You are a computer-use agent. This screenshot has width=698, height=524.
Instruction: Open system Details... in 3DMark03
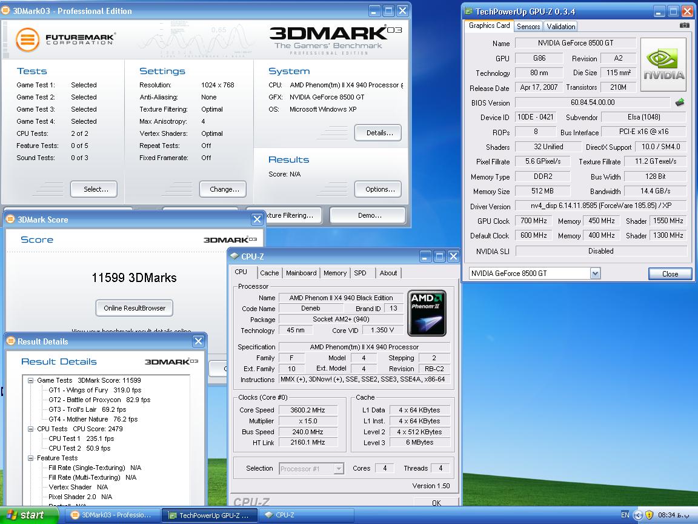pos(378,133)
